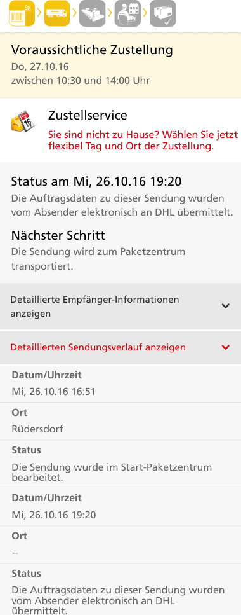Viewport: 241px width, 615px height.
Task: Expand the Empfänger-Informationen chevron arrow
Action: (225, 306)
